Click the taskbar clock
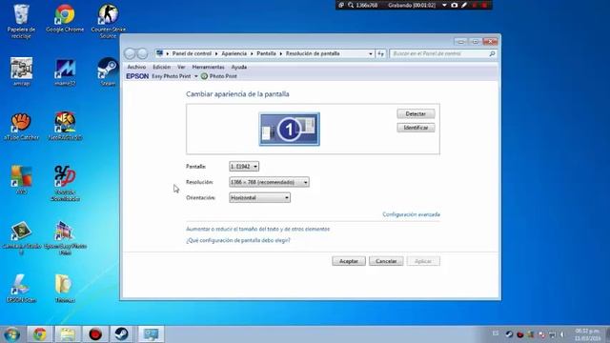The image size is (610, 343). click(x=587, y=334)
